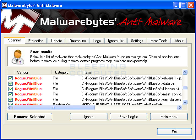Image resolution: width=196 pixels, height=140 pixels.
Task: View the Logs tab
Action: tap(97, 41)
